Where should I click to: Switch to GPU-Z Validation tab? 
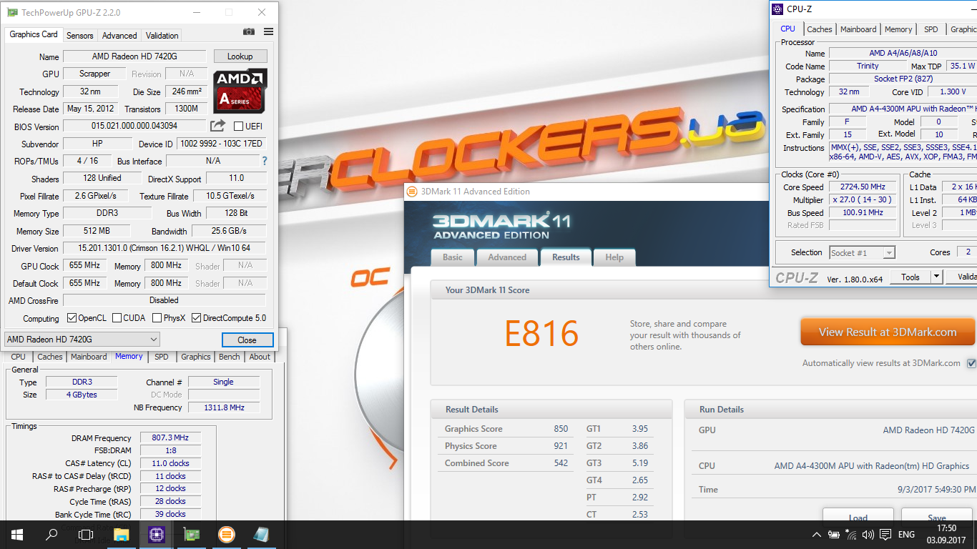(x=162, y=35)
